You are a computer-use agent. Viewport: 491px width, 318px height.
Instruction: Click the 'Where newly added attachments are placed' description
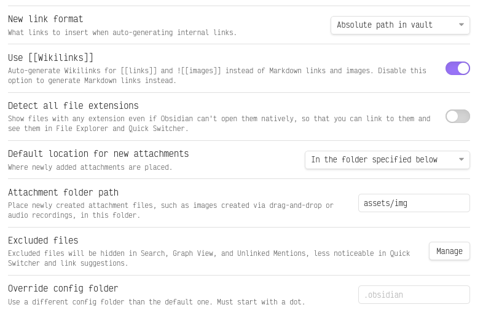pyautogui.click(x=90, y=167)
